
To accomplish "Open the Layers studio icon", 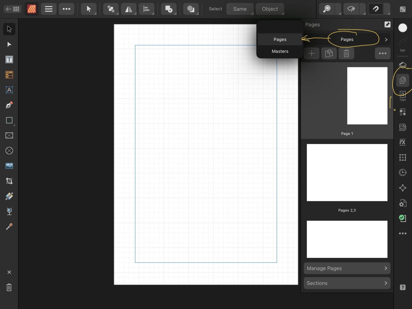I will click(x=402, y=65).
